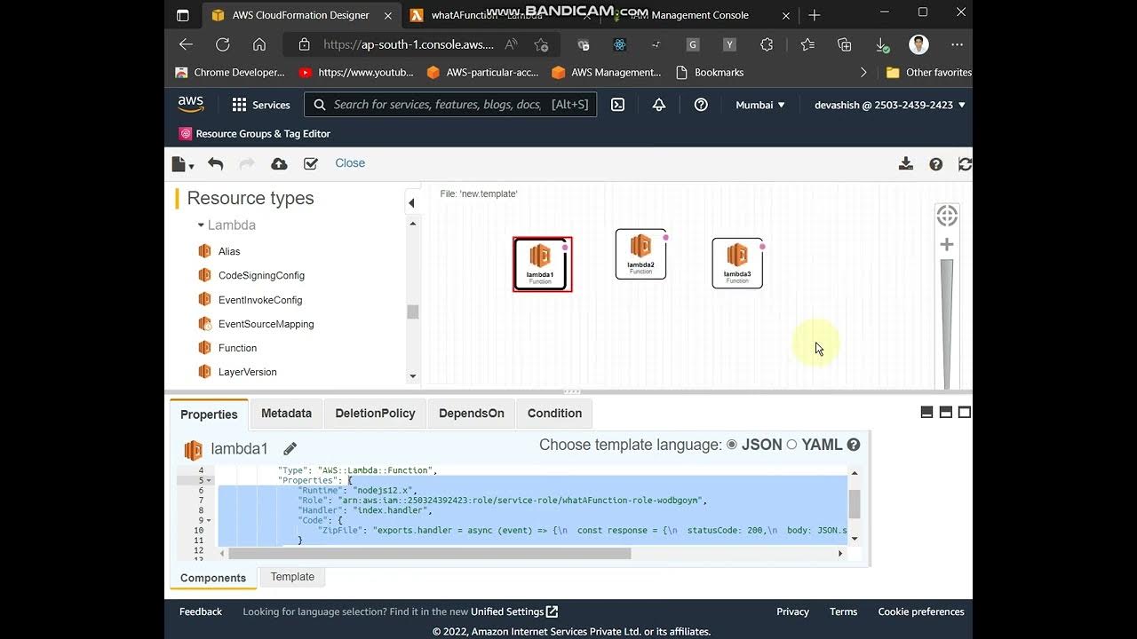Switch to IAM Management Console browser tab

702,15
